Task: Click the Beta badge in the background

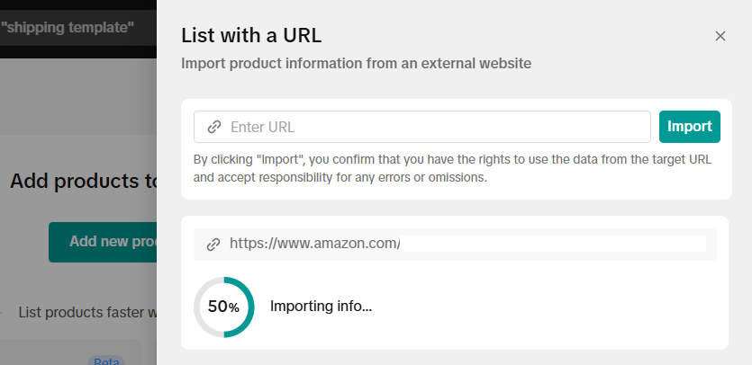Action: [x=105, y=361]
